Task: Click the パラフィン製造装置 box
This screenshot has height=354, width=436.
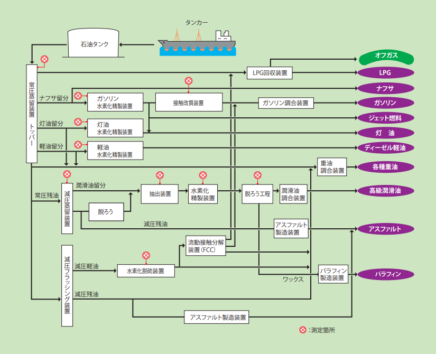Action: (333, 274)
